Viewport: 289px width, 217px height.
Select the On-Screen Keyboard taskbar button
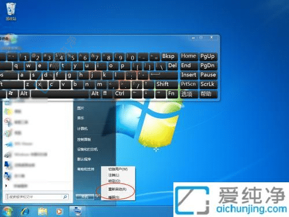(77, 211)
